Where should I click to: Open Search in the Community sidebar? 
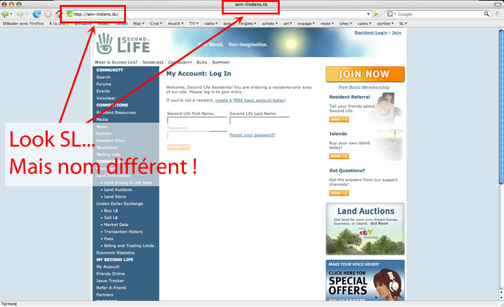click(103, 77)
